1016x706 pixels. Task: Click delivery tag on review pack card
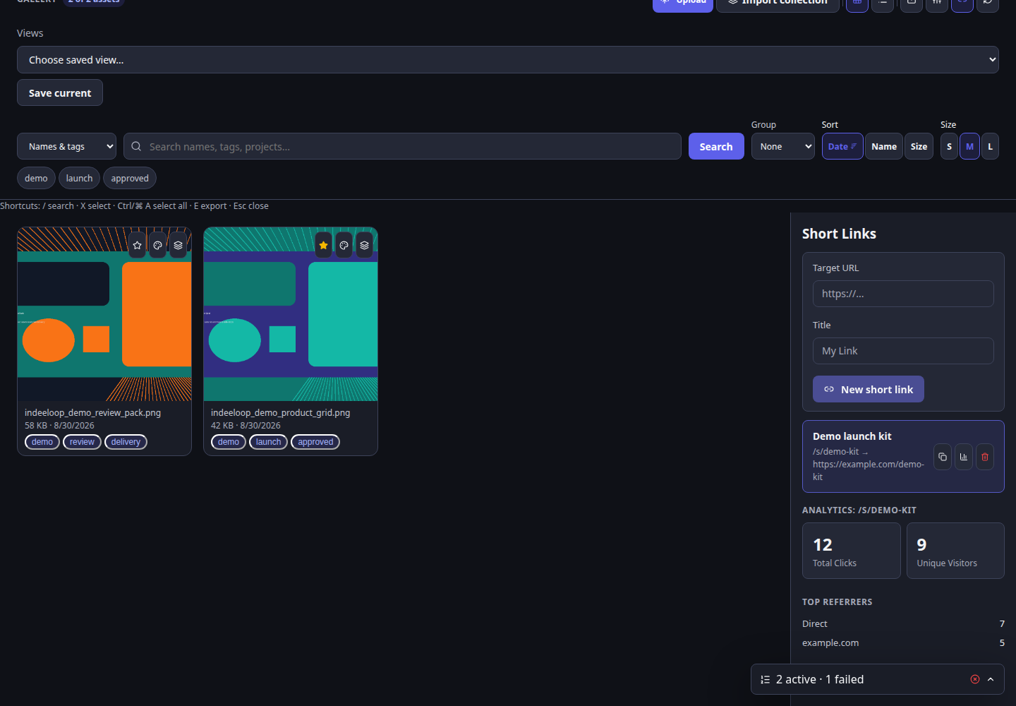(x=126, y=442)
